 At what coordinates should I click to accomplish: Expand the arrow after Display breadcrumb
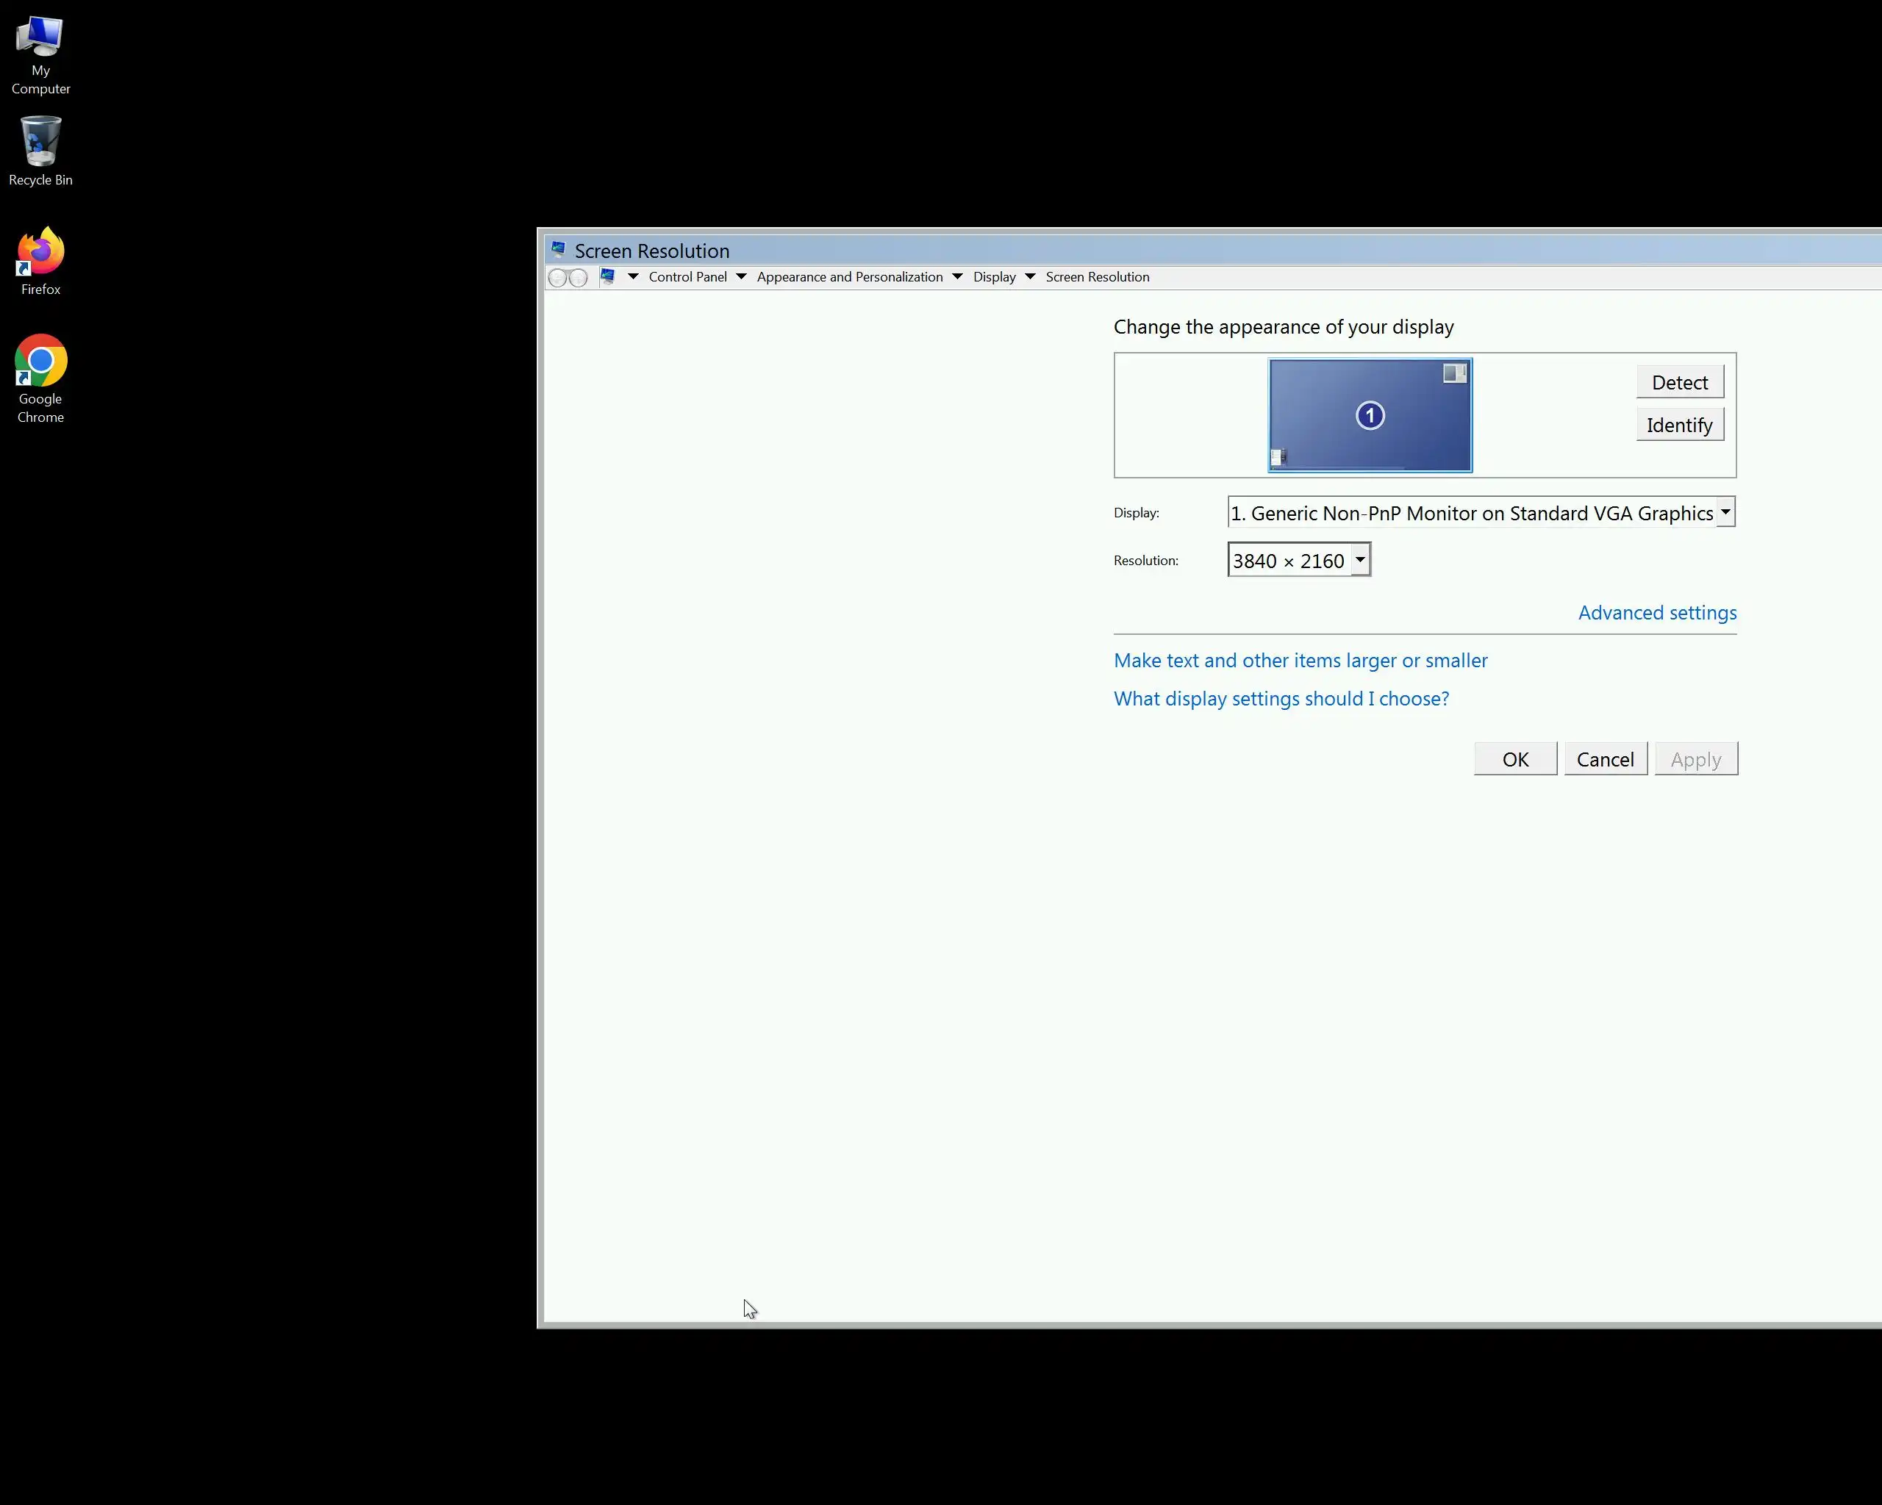[1030, 276]
